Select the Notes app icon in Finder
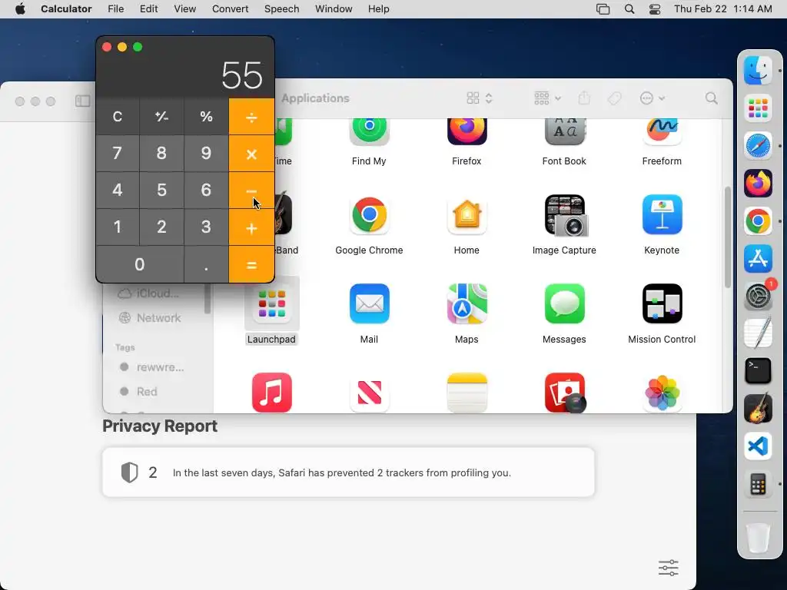The image size is (787, 590). point(467,393)
